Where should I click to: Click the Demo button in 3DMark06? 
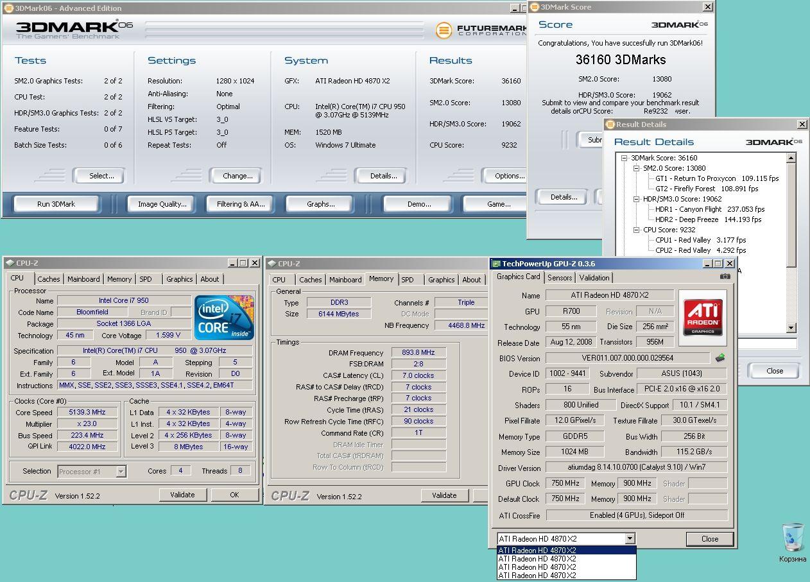[x=419, y=204]
